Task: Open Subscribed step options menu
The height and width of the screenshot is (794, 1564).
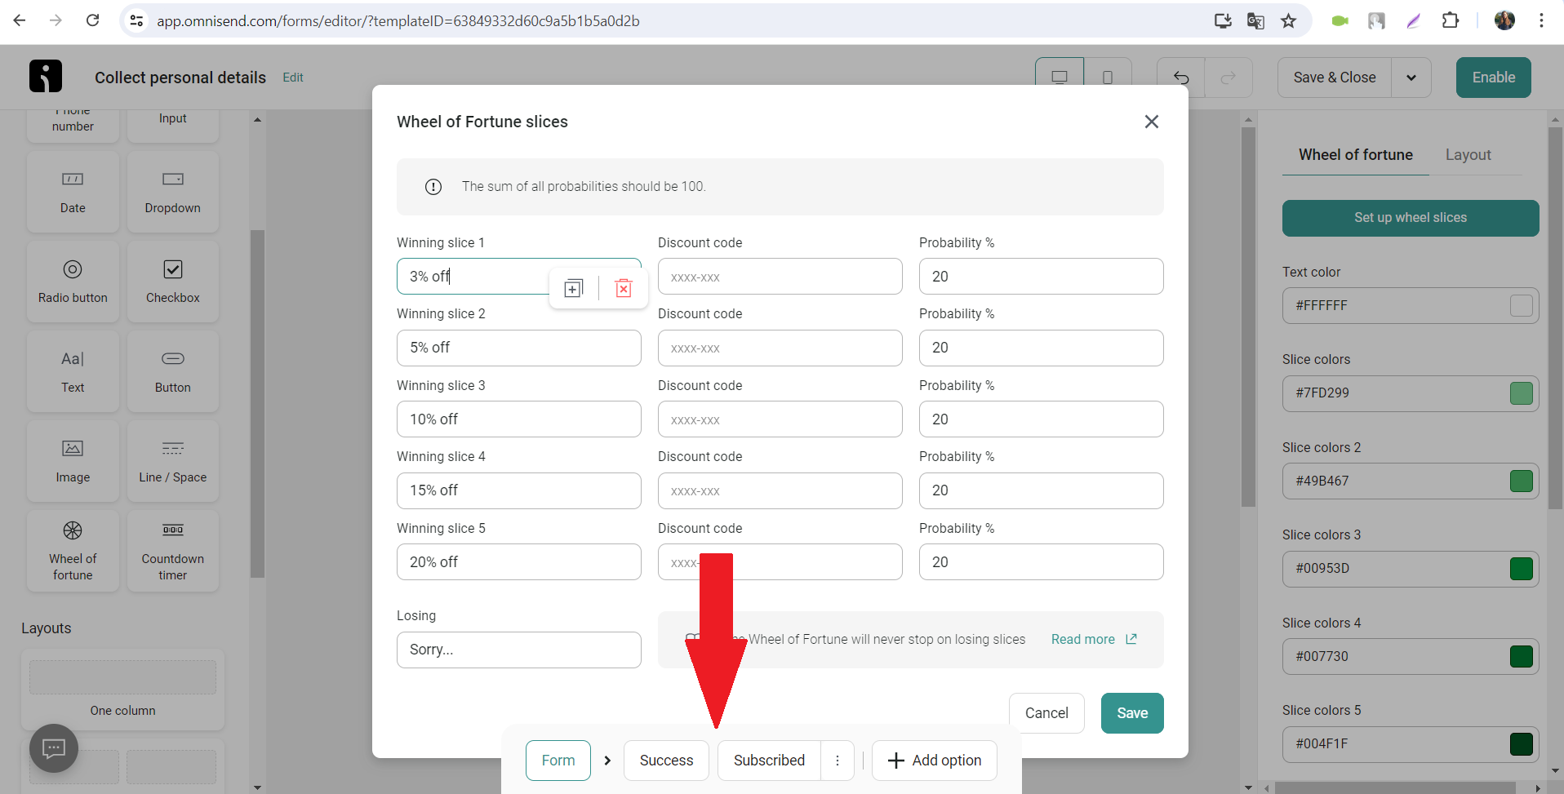Action: [838, 761]
